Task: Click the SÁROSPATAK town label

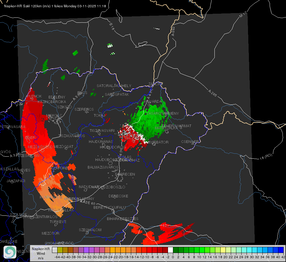Action: coord(117,94)
